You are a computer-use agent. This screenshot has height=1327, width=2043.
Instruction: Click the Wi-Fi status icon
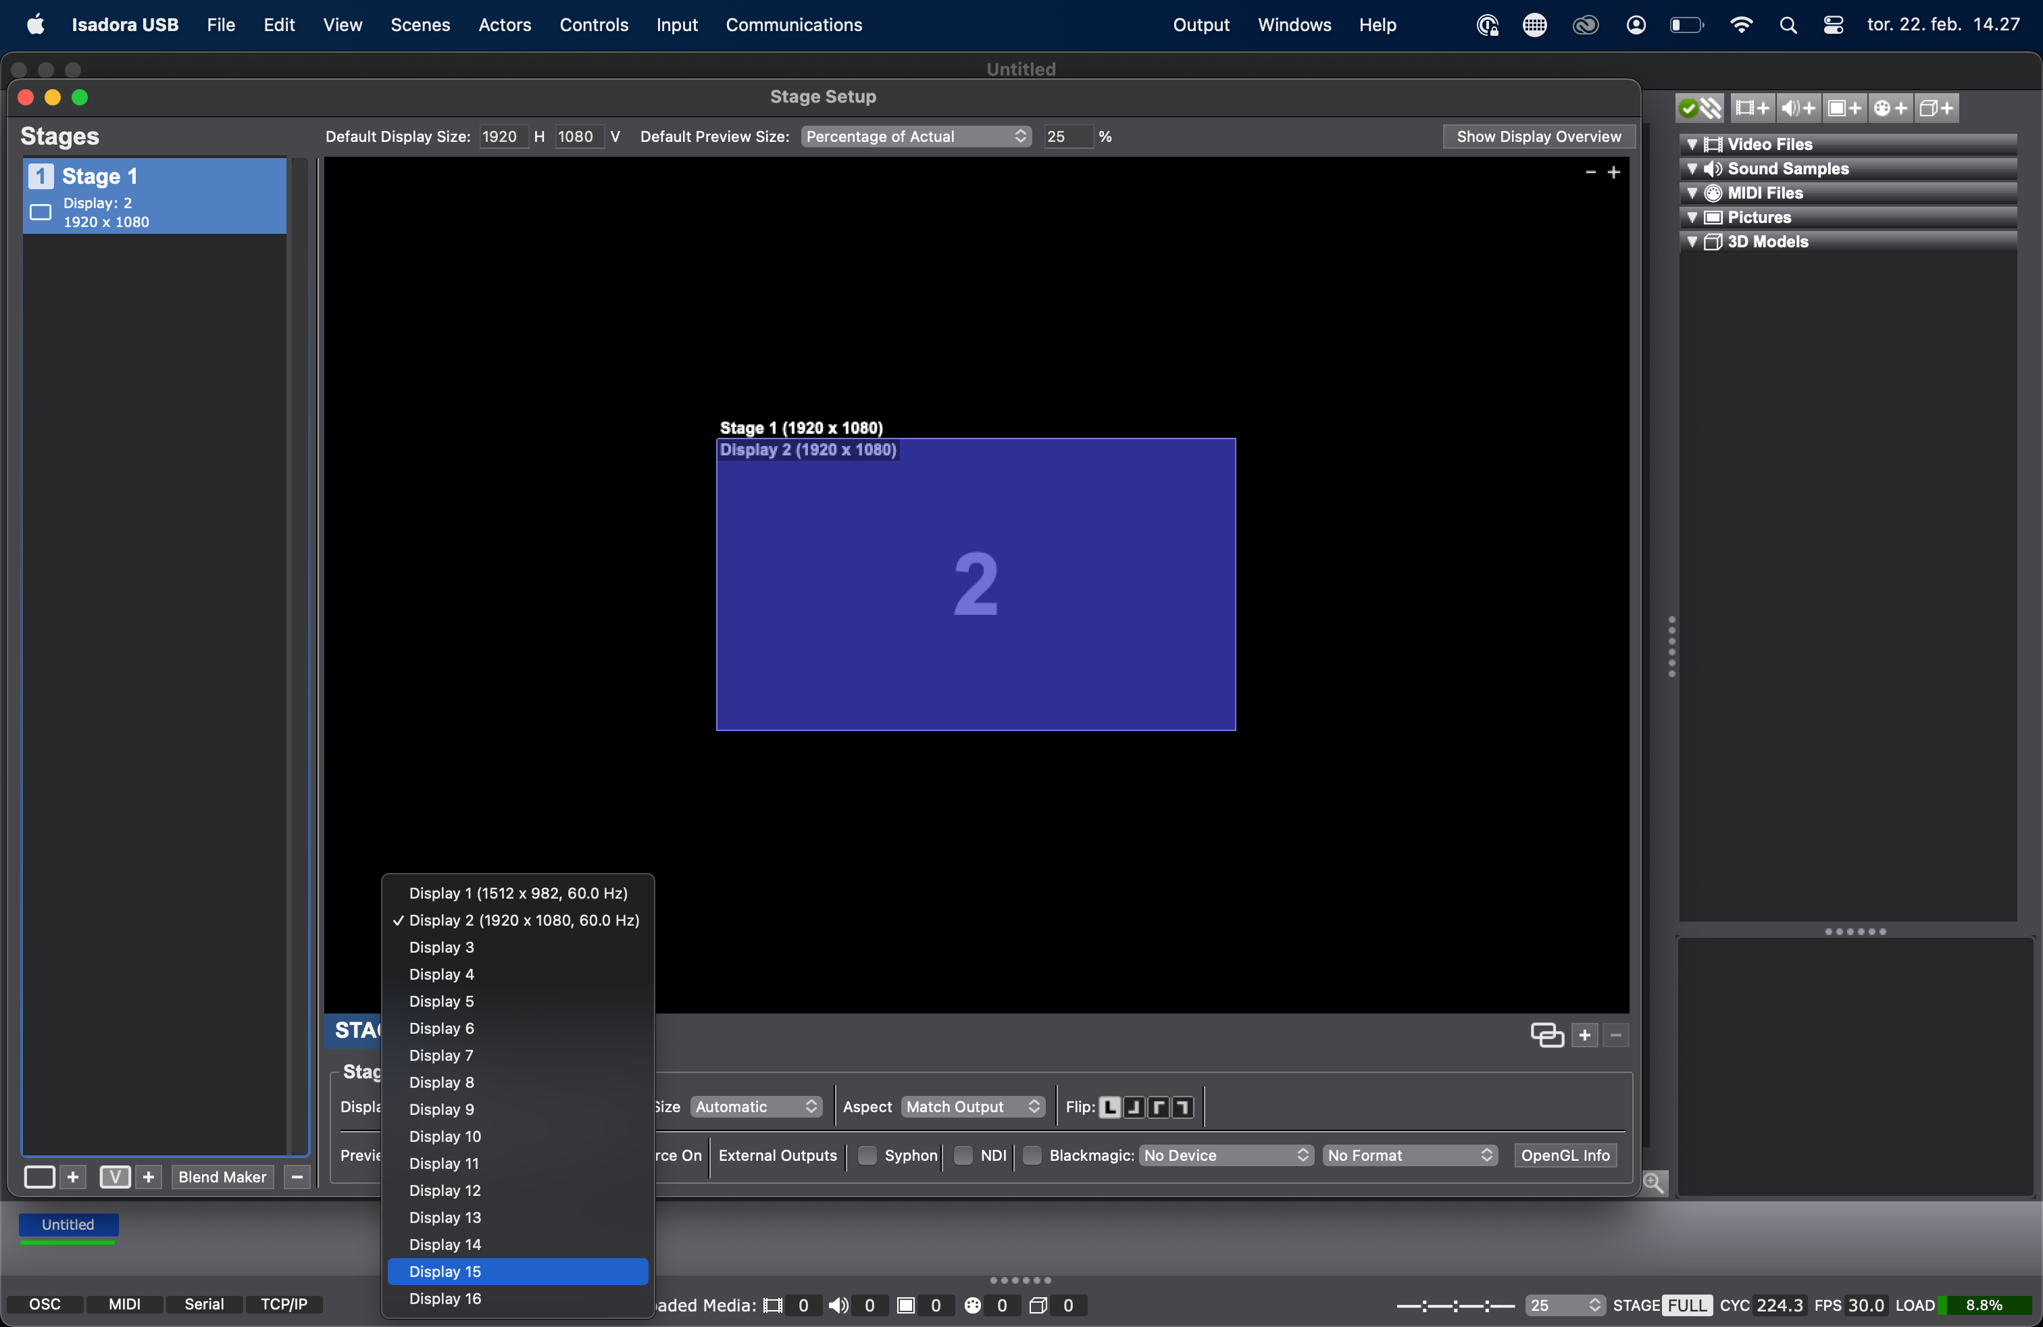point(1741,25)
